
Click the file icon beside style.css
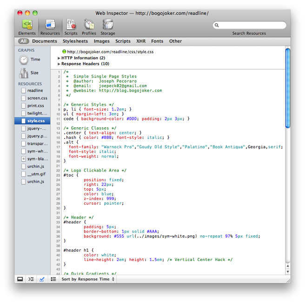23,121
